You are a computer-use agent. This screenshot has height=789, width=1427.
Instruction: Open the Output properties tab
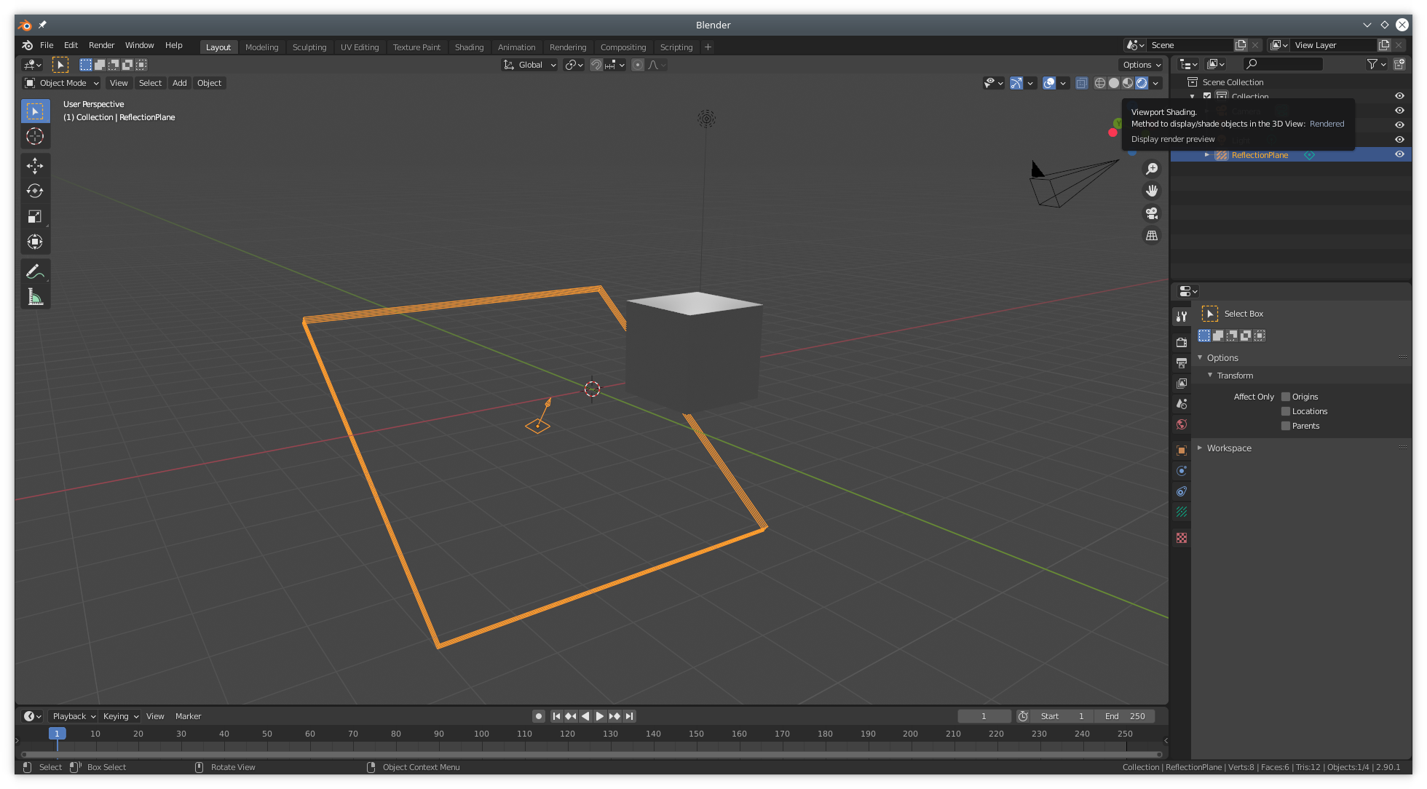[1182, 362]
